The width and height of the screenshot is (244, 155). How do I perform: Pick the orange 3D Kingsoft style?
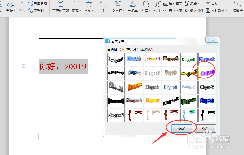click(x=134, y=87)
